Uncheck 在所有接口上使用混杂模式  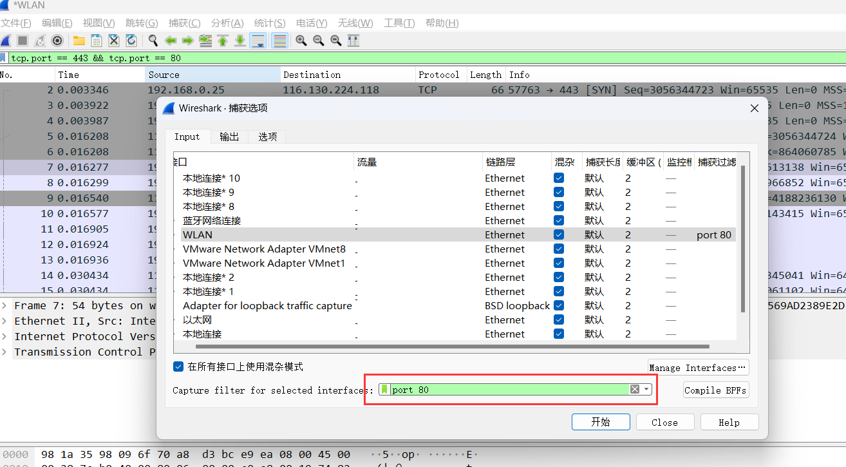[x=179, y=367]
